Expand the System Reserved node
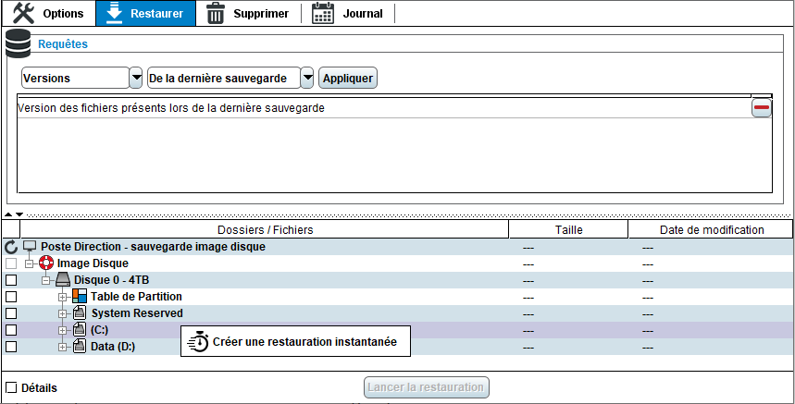The image size is (795, 404). (62, 314)
